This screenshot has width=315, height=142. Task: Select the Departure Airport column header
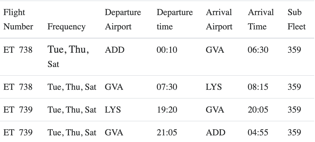pos(123,20)
